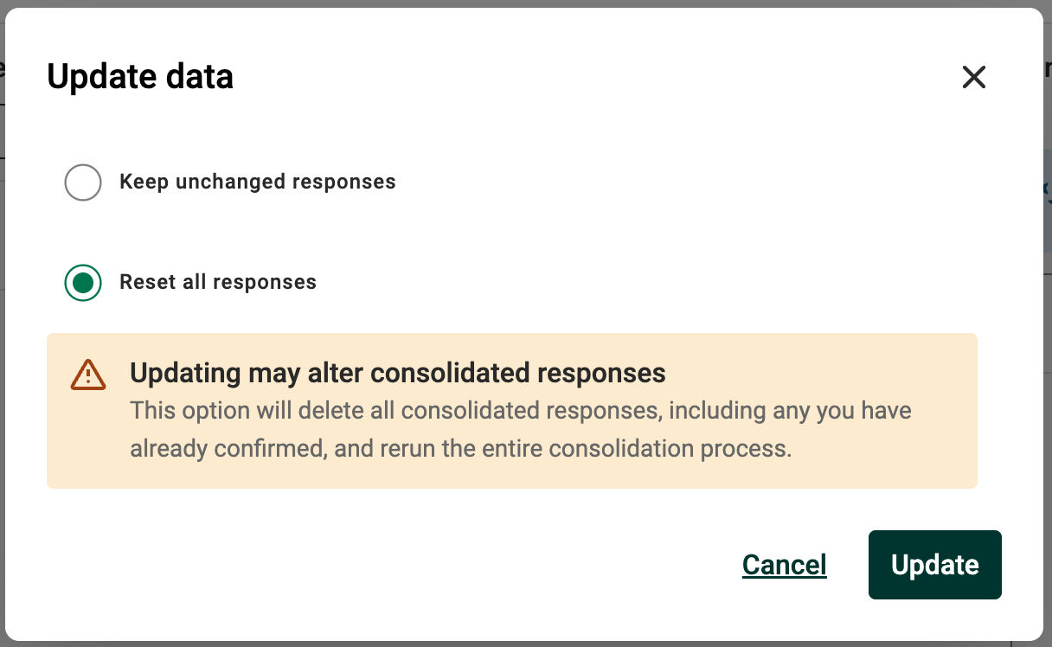Click the 'Keep unchanged responses' label text
Screen dimensions: 1052x647
pyautogui.click(x=257, y=182)
